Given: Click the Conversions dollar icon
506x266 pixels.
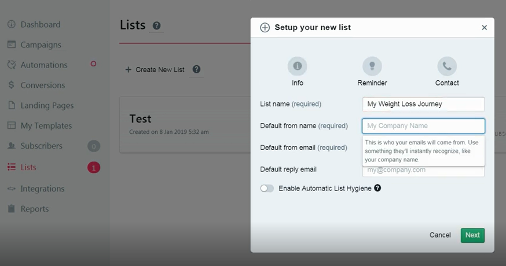Looking at the screenshot, I should (x=12, y=85).
